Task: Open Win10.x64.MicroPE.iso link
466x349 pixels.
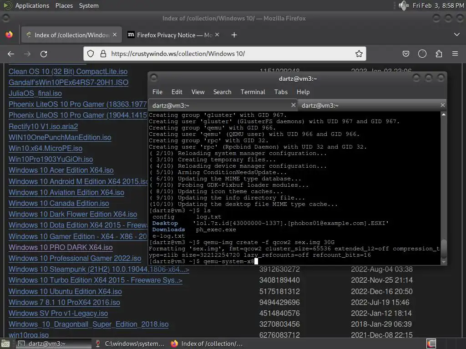Action: click(x=46, y=149)
